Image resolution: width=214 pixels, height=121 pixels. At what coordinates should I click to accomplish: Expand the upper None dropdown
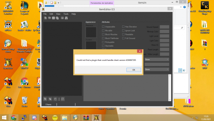[157, 60]
